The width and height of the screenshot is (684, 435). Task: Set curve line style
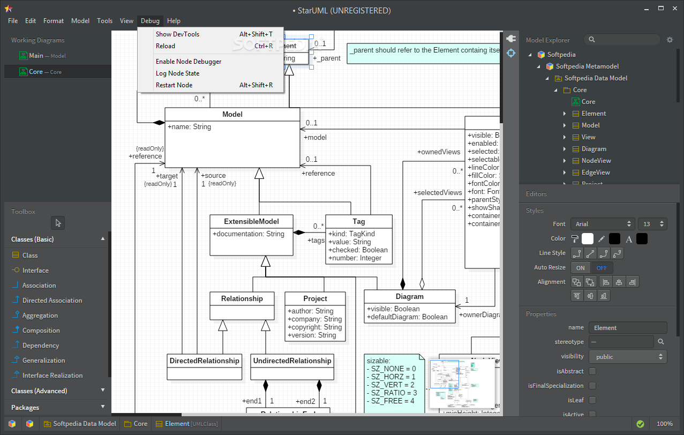point(618,253)
